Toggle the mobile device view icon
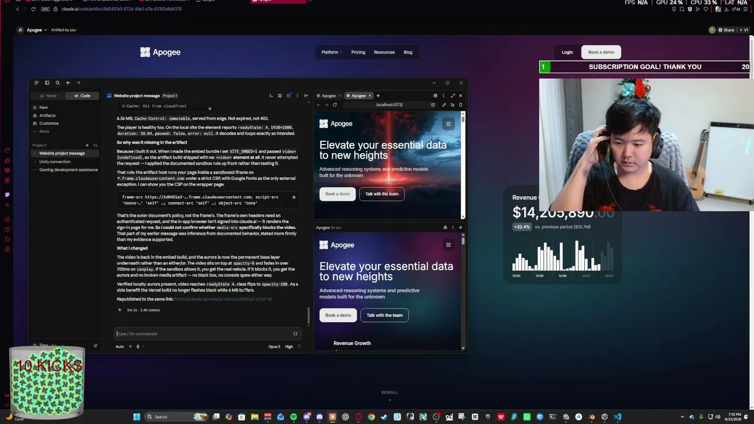The height and width of the screenshot is (424, 754). click(461, 105)
